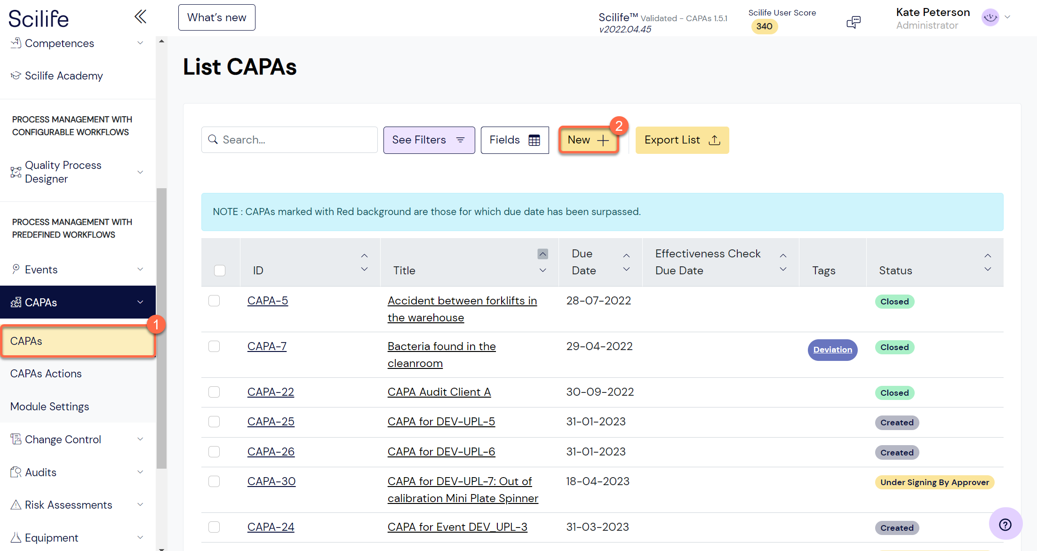Check the select-all checkbox in the table header
The height and width of the screenshot is (551, 1037).
(220, 270)
